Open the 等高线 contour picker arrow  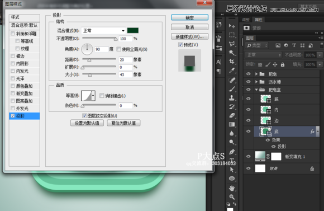point(93,96)
